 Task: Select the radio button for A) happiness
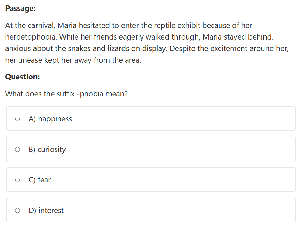[17, 119]
